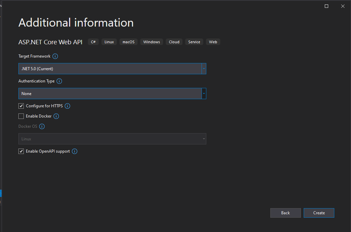Enable Docker checkbox
Screen dimensions: 351x232
coord(21,116)
